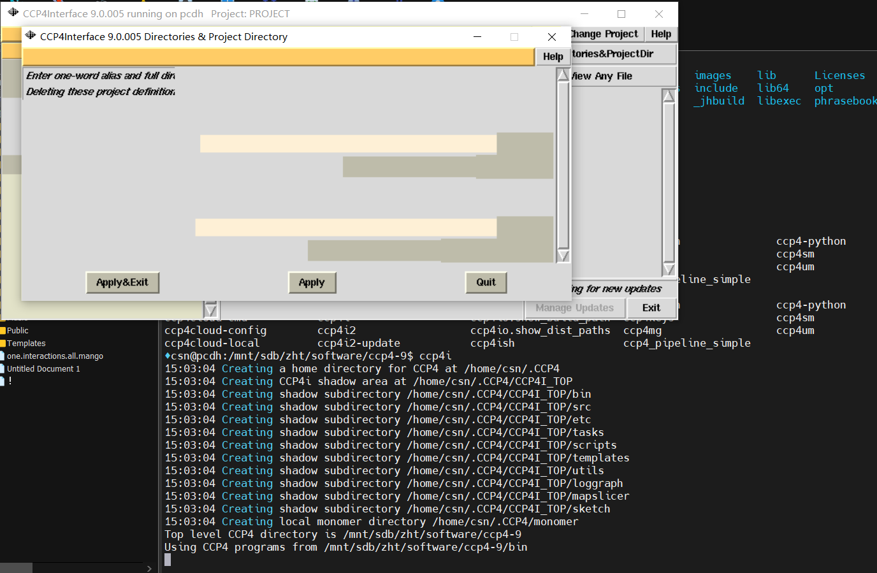Screen dimensions: 877x573
Task: Click Apply&Exit in Directories dialog
Action: [122, 282]
